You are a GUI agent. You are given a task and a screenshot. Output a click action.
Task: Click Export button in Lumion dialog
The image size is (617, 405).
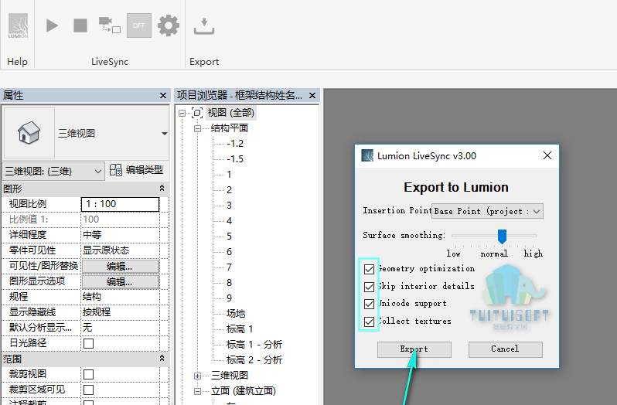tap(414, 349)
